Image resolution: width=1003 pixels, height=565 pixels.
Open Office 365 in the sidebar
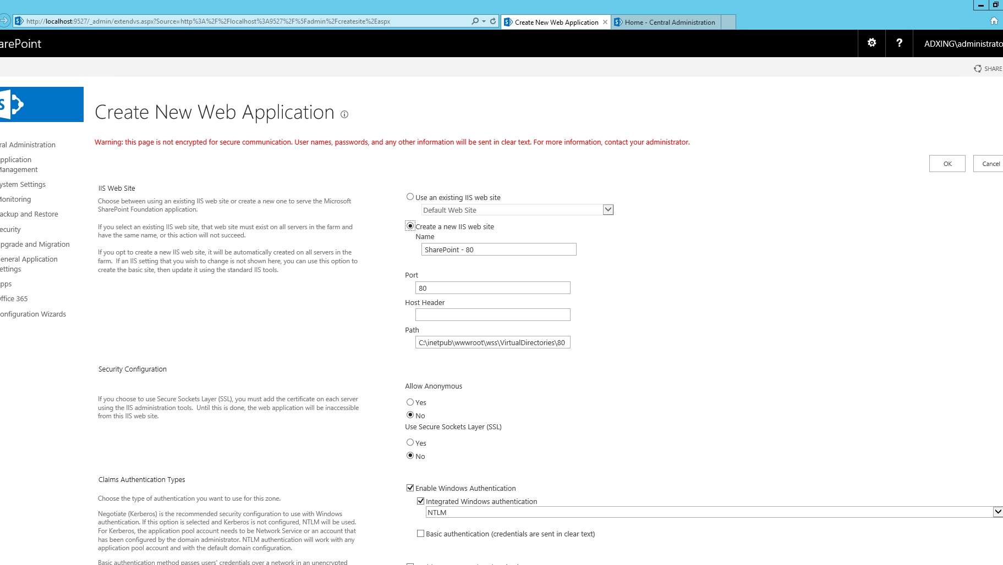tap(14, 299)
